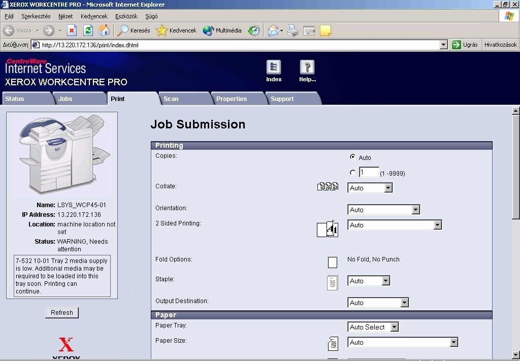Screen dimensions: 520x361
Task: Expand the 2 Sided Printing dropdown
Action: 395,225
